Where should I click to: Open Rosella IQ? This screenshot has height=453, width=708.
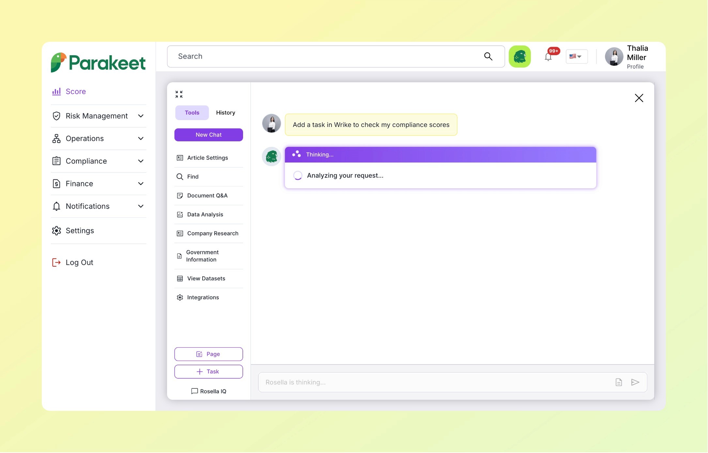(208, 391)
